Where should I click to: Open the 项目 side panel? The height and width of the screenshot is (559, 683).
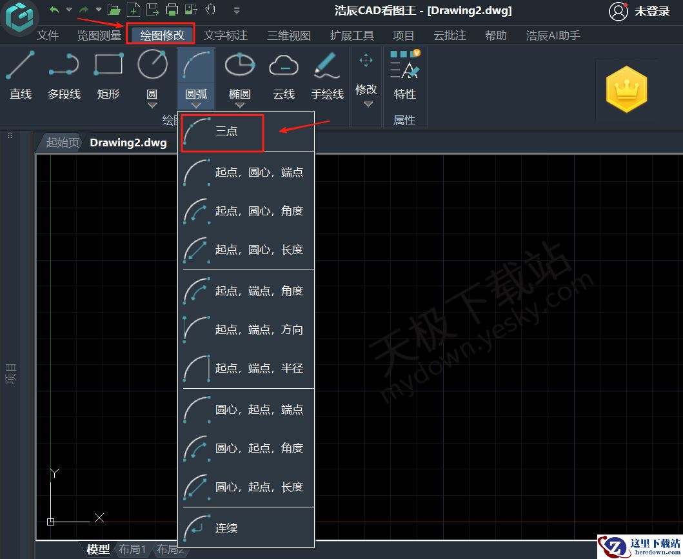pyautogui.click(x=11, y=373)
